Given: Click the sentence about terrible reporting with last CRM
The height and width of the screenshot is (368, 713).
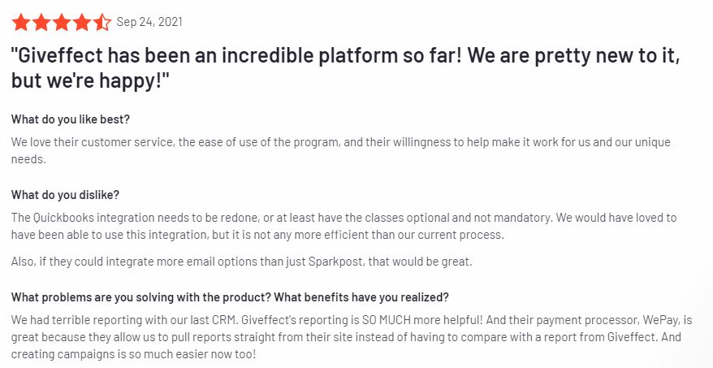Looking at the screenshot, I should 124,320.
